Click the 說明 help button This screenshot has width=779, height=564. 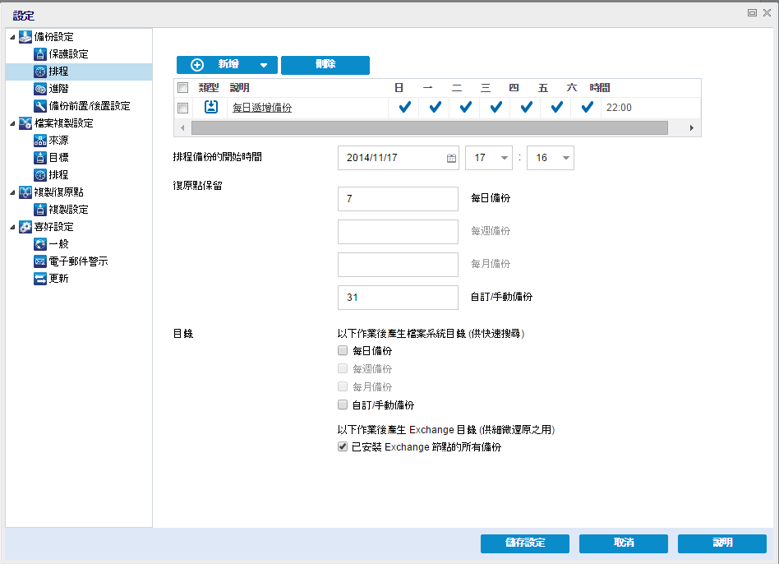[721, 543]
